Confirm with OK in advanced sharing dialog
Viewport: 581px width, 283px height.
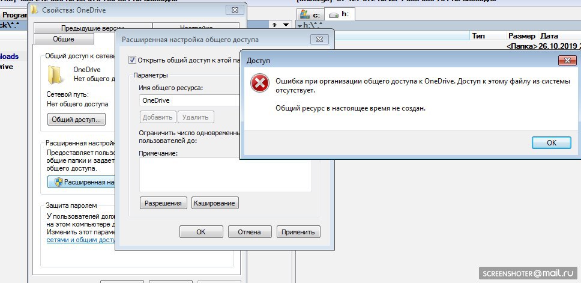[x=201, y=232]
